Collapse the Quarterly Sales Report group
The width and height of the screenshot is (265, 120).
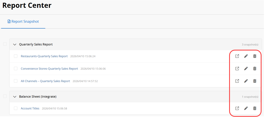[x=15, y=44]
